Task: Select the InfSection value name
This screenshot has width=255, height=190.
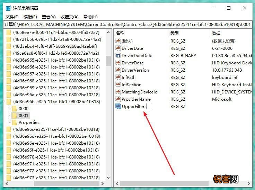Action: click(131, 84)
